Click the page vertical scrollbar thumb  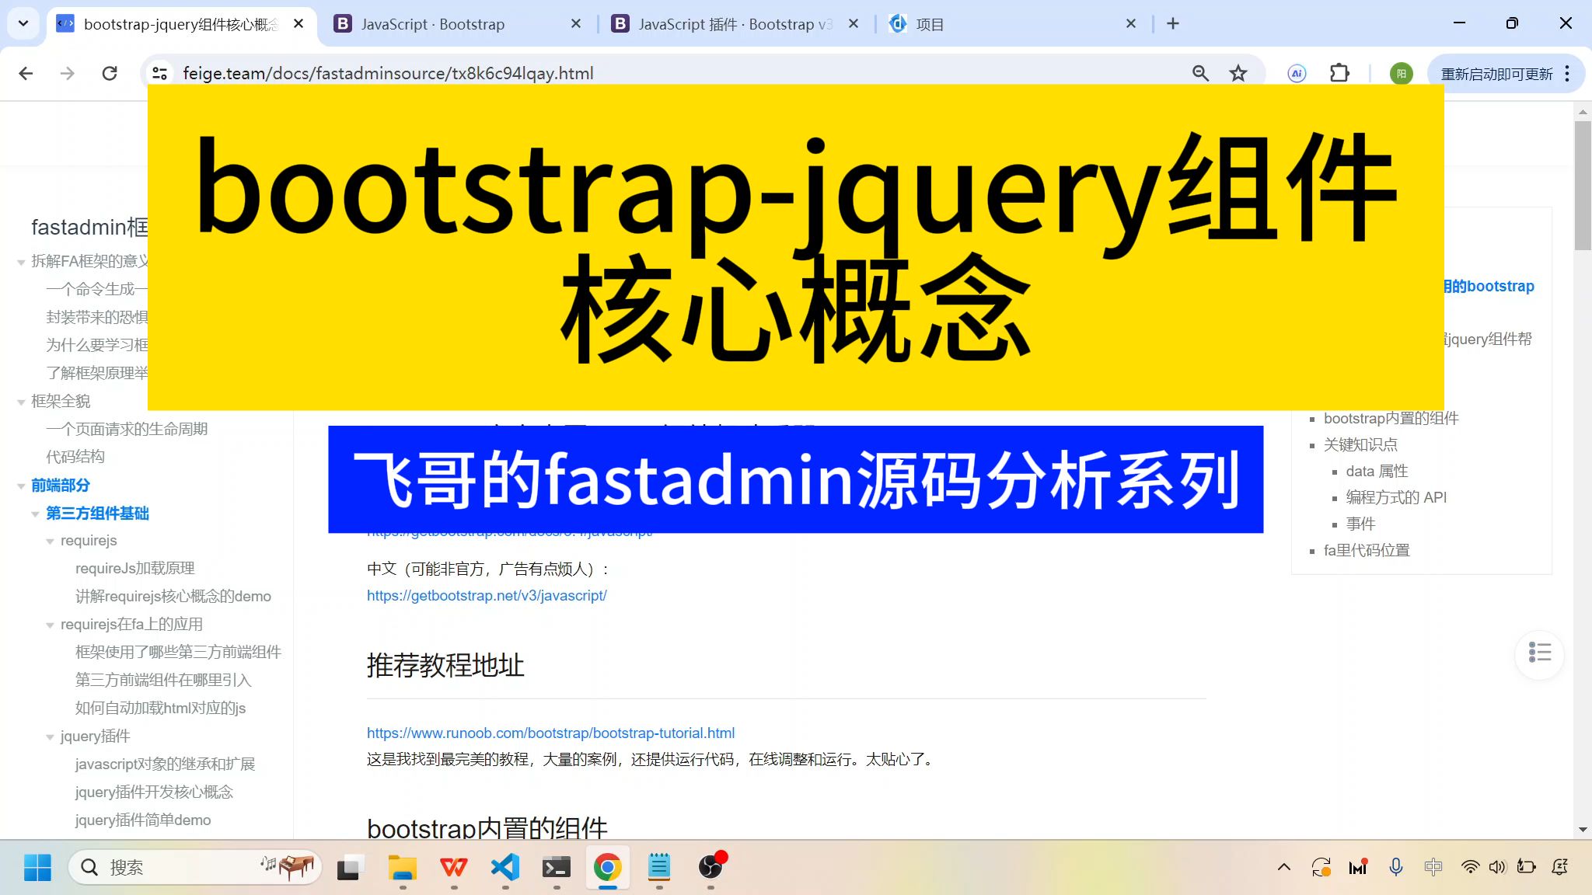pyautogui.click(x=1583, y=185)
